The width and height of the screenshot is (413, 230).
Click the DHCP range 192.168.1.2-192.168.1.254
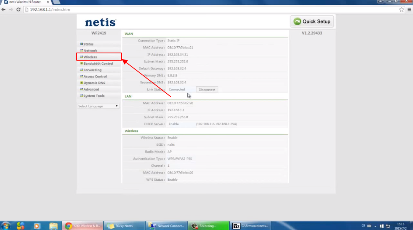click(216, 124)
